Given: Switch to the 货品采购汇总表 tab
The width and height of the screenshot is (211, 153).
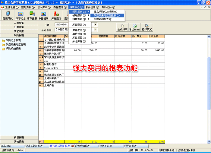Looking at the screenshot, I should [x=37, y=146].
